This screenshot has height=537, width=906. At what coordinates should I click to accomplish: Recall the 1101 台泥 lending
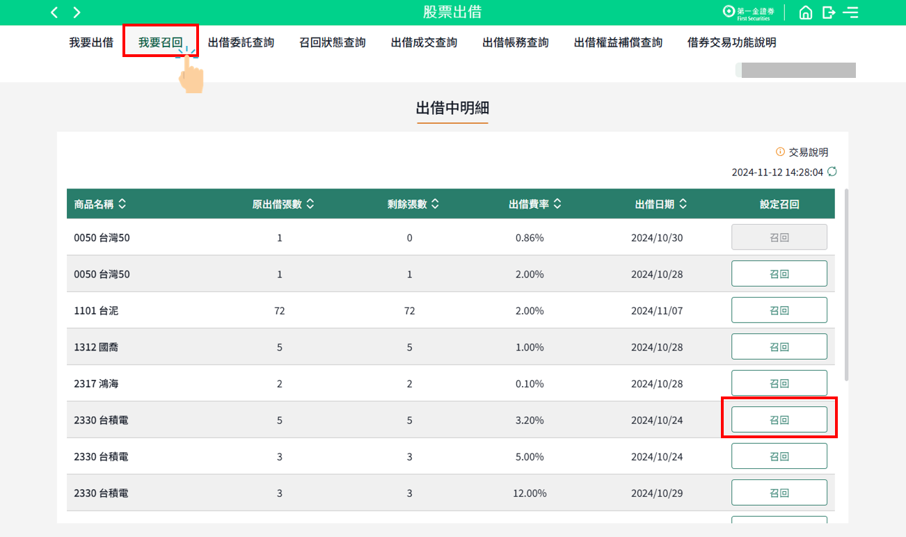pyautogui.click(x=779, y=310)
